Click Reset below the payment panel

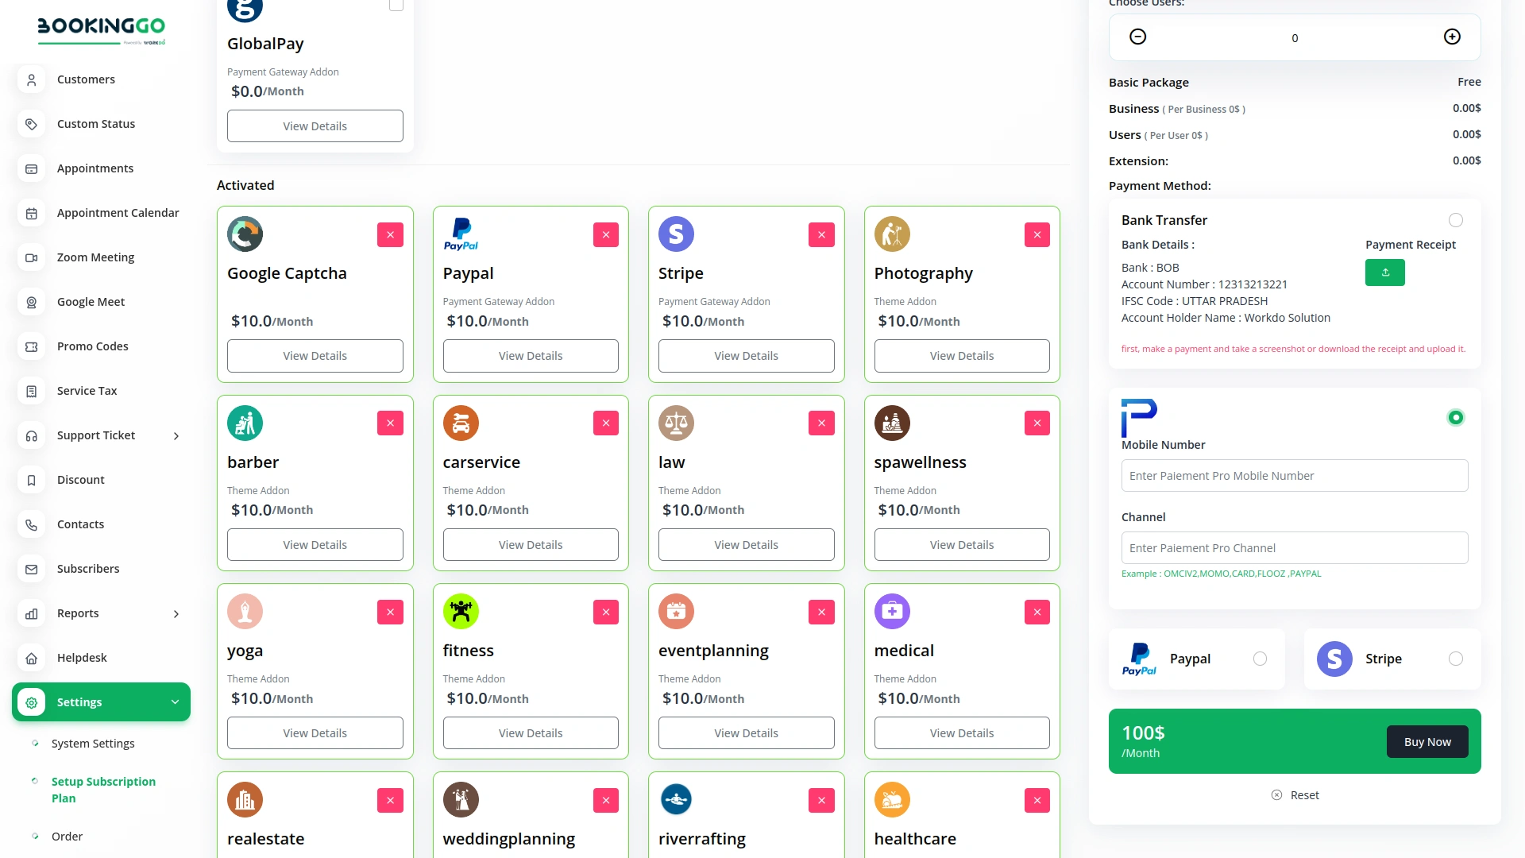[1295, 794]
